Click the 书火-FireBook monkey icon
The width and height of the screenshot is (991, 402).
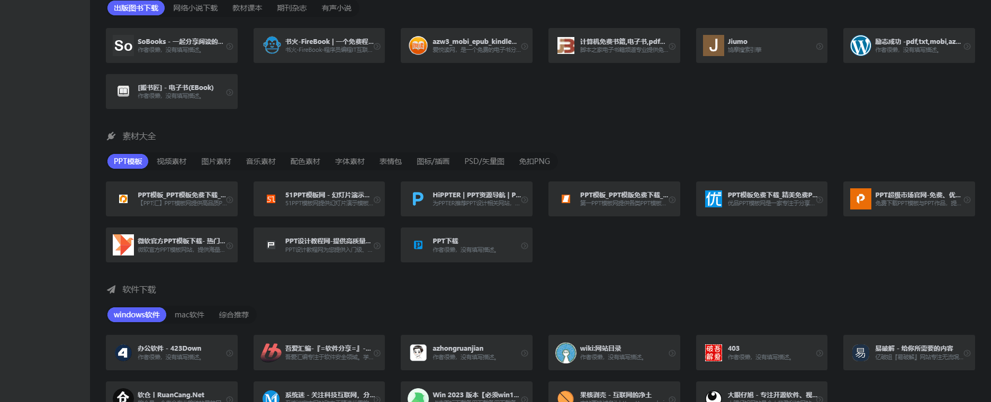[x=271, y=45]
